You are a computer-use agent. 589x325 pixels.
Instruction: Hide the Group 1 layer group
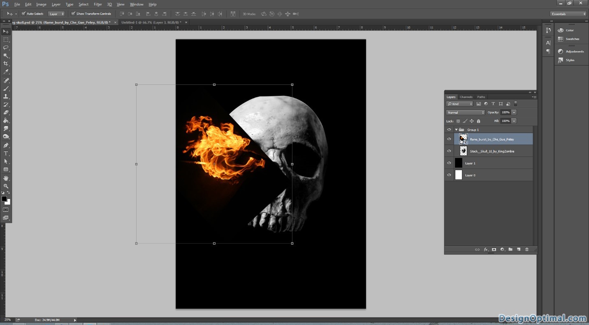point(449,129)
